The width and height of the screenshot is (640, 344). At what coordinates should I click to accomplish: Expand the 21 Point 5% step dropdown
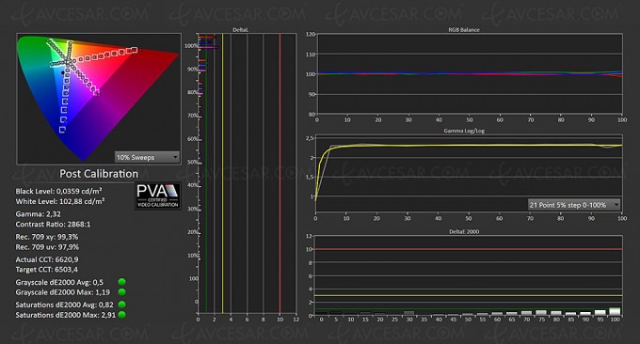574,205
